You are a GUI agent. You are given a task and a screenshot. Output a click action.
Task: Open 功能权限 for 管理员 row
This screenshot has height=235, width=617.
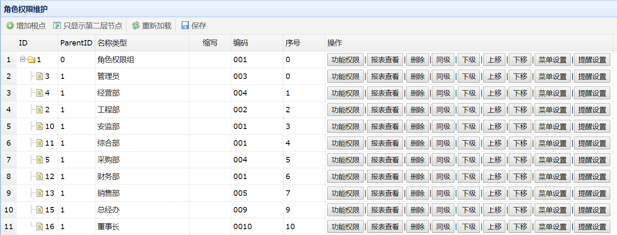coord(345,76)
